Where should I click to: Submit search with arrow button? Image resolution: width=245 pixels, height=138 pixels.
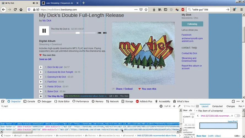coord(228,10)
